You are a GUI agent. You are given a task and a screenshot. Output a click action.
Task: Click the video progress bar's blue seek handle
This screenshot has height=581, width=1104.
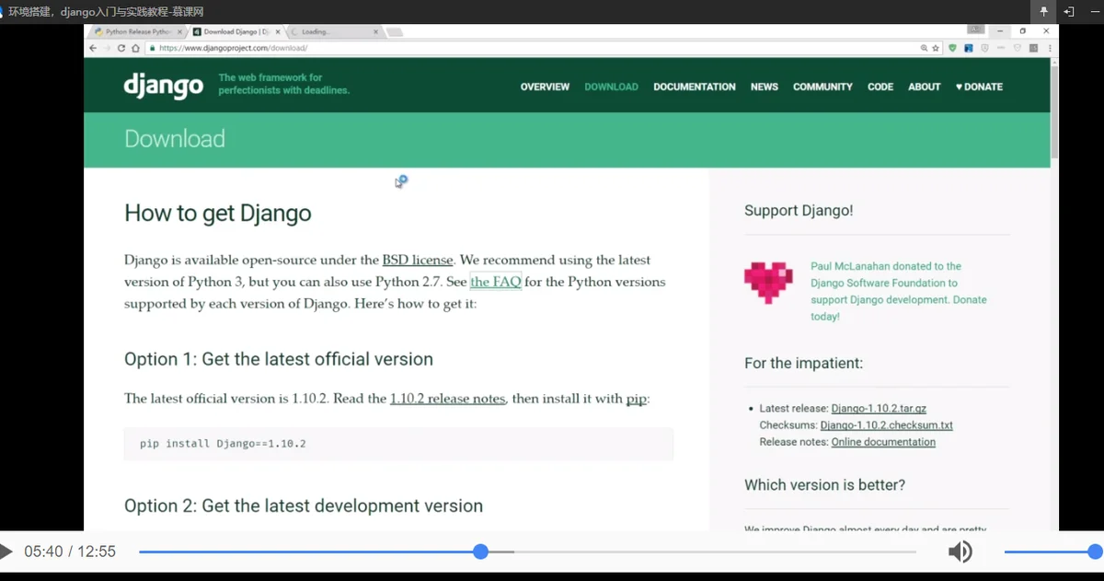tap(480, 552)
